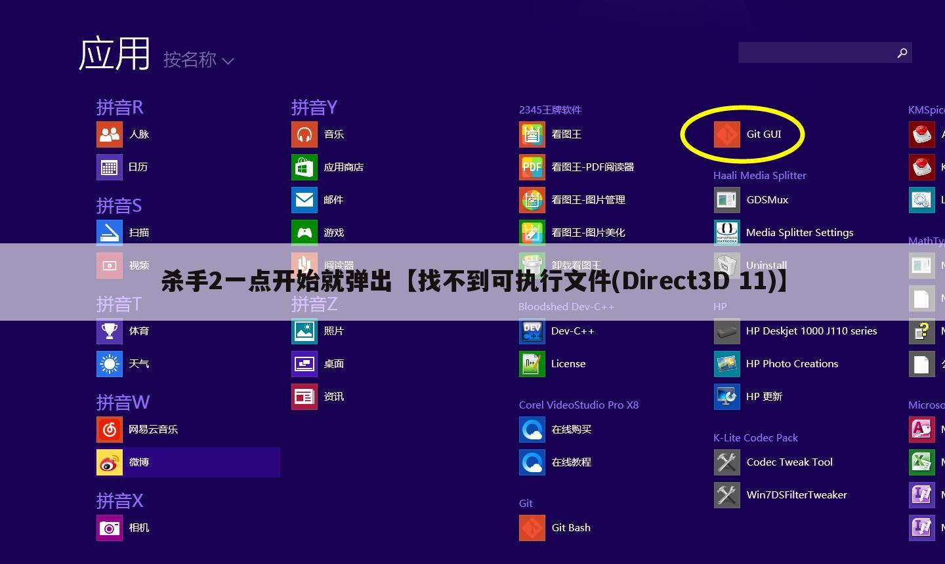Launch the Dev-C++ icon

pyautogui.click(x=532, y=331)
